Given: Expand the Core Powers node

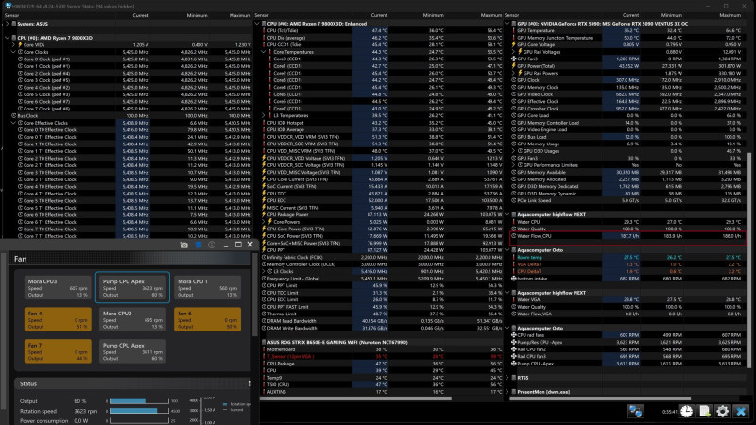Looking at the screenshot, I should [264, 222].
